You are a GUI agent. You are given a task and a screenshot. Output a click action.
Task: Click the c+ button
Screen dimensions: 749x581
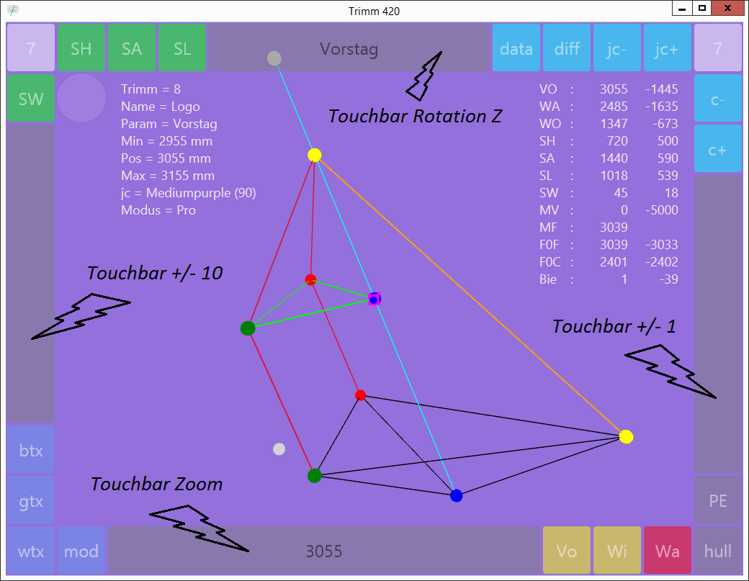(x=718, y=149)
